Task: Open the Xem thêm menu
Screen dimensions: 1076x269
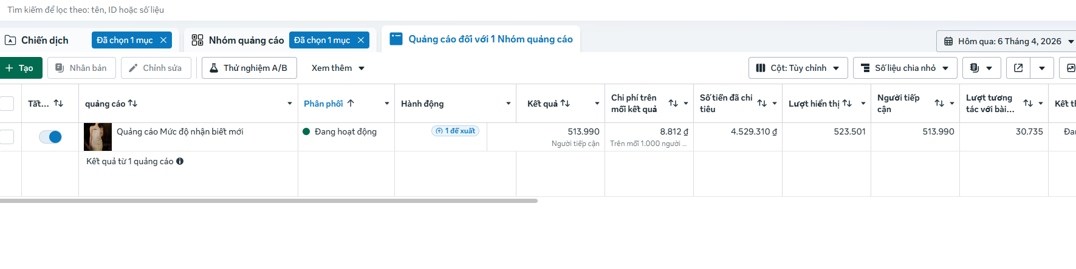Action: click(x=338, y=68)
